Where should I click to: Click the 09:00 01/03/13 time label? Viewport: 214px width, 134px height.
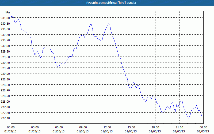[83, 129]
